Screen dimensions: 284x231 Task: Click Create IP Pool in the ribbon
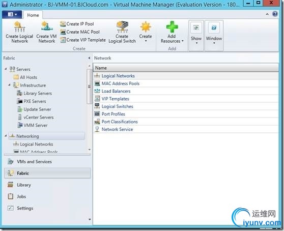[77, 24]
